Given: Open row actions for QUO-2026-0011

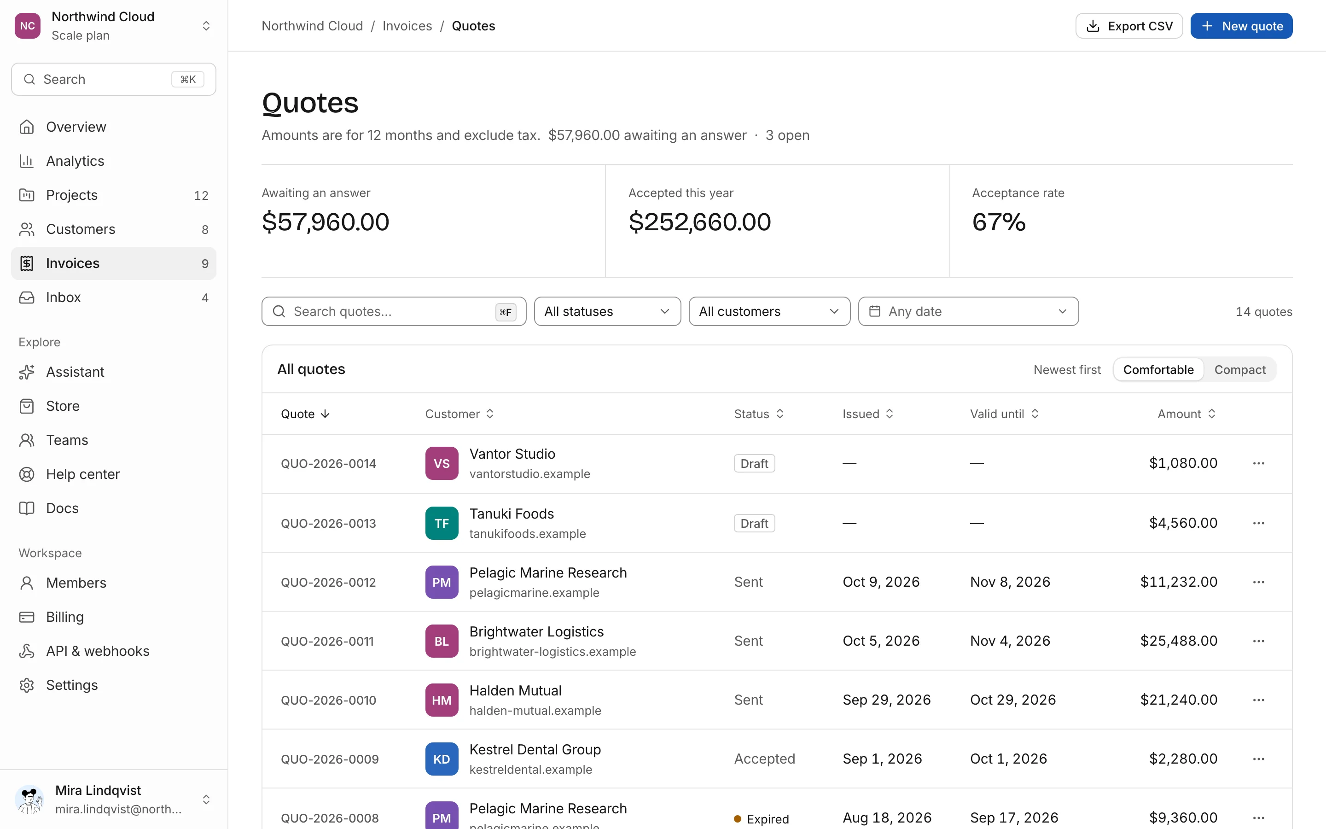Looking at the screenshot, I should click(1259, 641).
